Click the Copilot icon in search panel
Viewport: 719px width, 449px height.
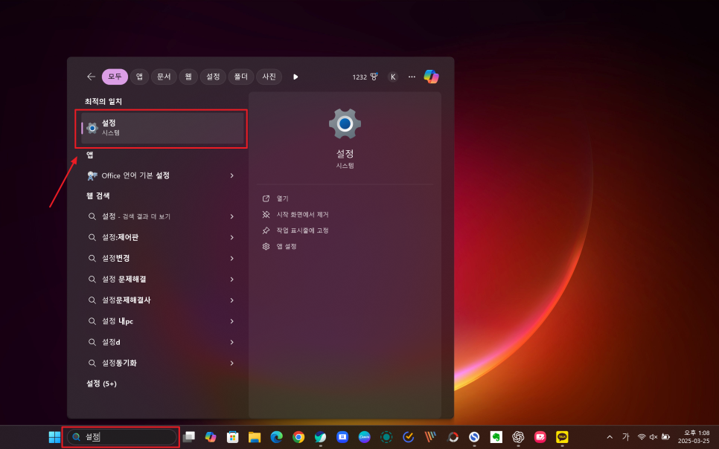pyautogui.click(x=431, y=77)
